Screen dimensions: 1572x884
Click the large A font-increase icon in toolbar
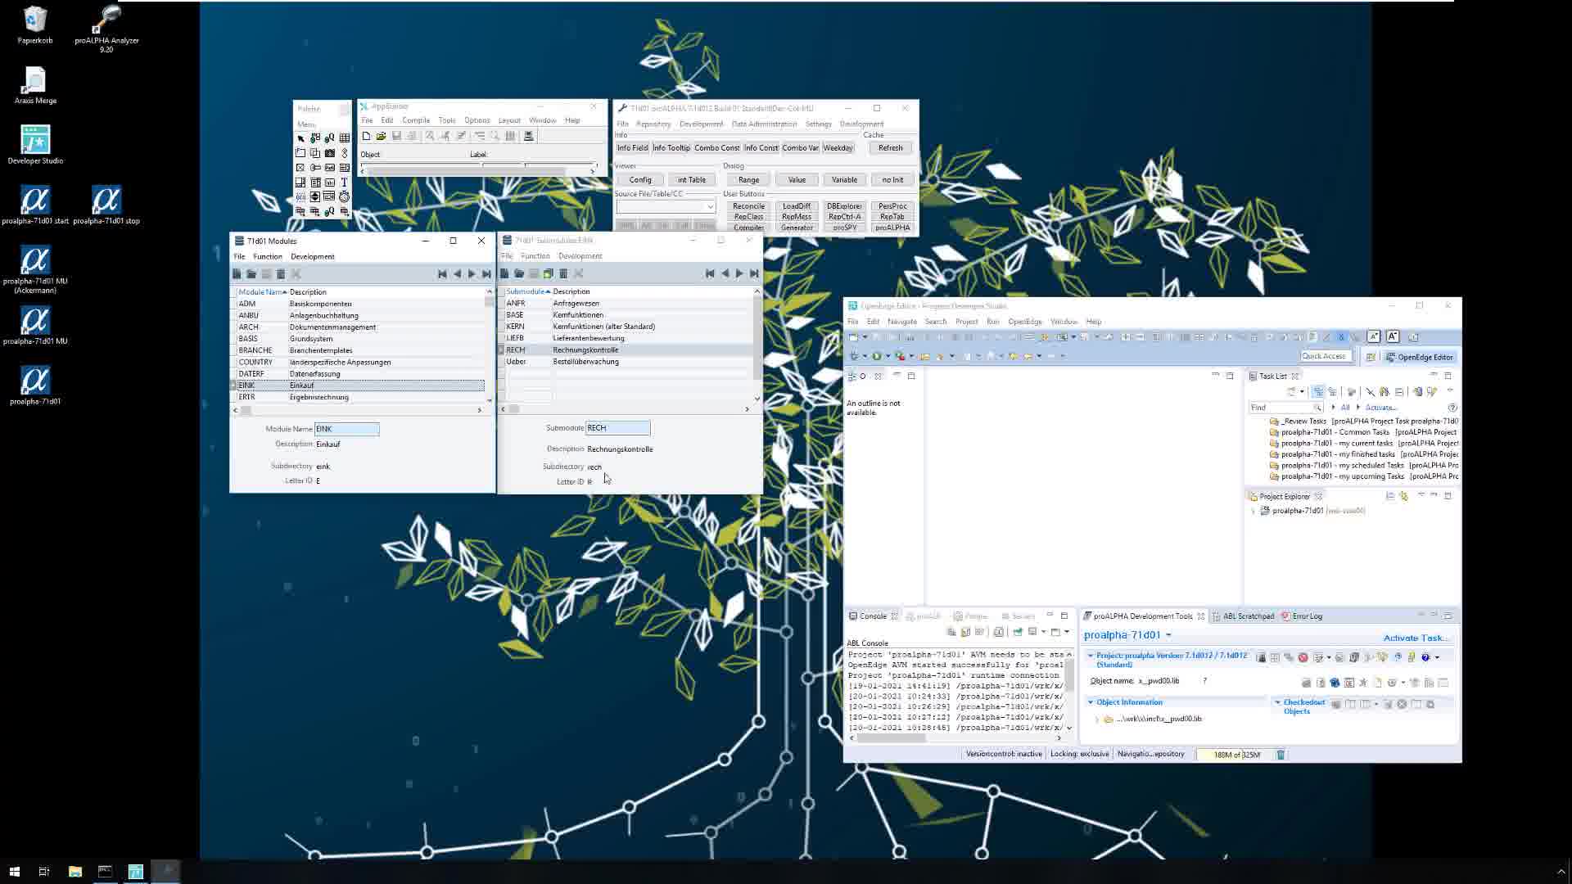tap(1393, 337)
